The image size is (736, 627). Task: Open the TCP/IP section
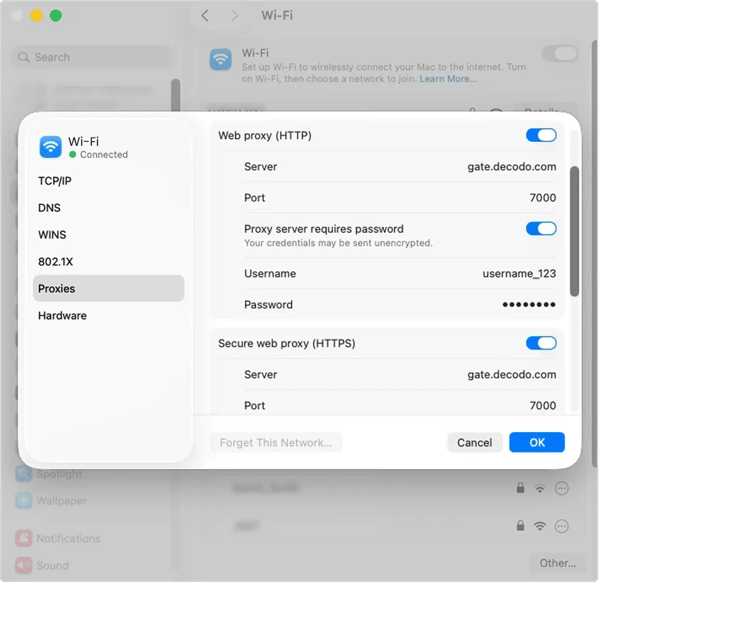pos(55,181)
